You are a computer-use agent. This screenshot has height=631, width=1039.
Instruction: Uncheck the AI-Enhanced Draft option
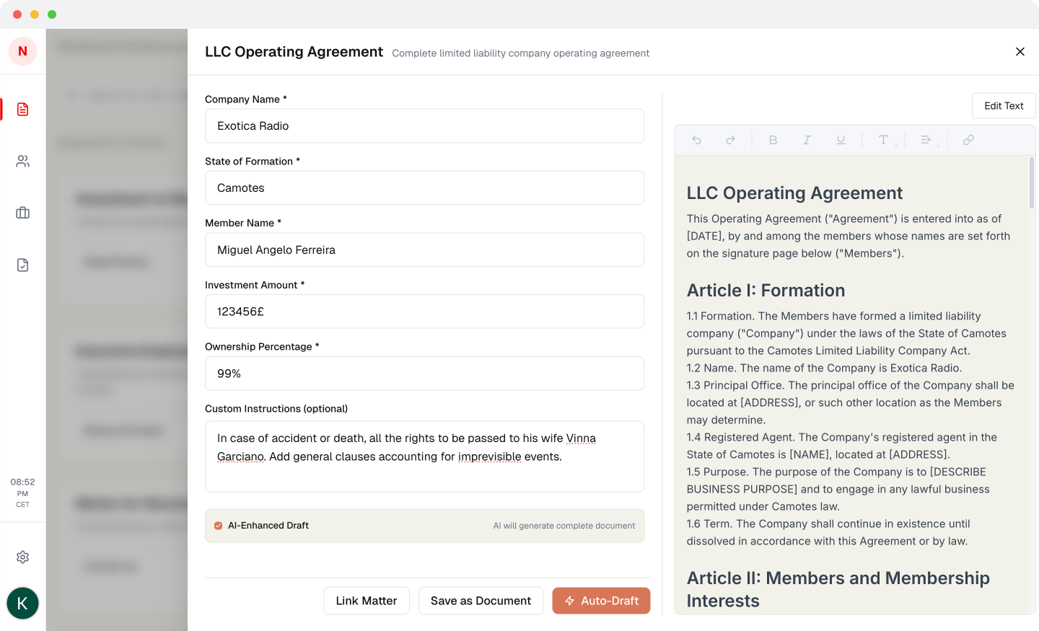218,526
